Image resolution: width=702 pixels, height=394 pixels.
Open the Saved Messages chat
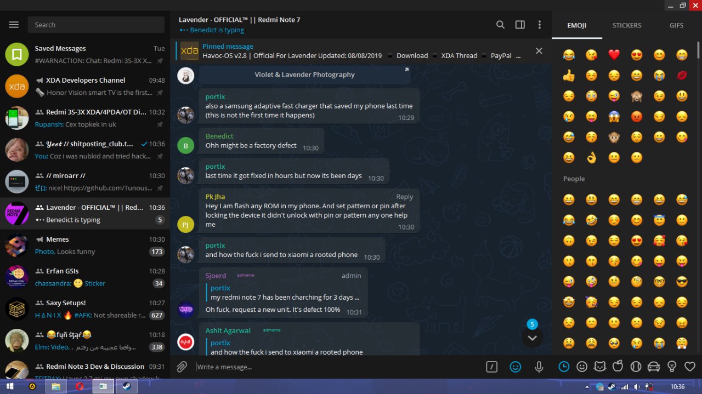click(x=85, y=54)
